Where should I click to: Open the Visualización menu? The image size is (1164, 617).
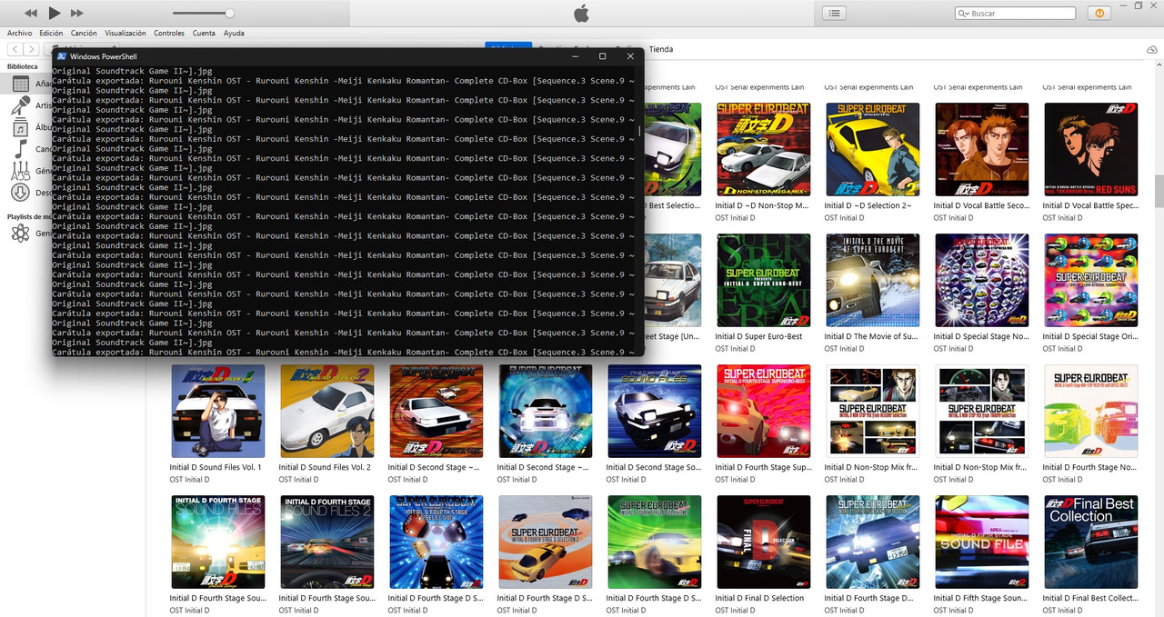[125, 33]
